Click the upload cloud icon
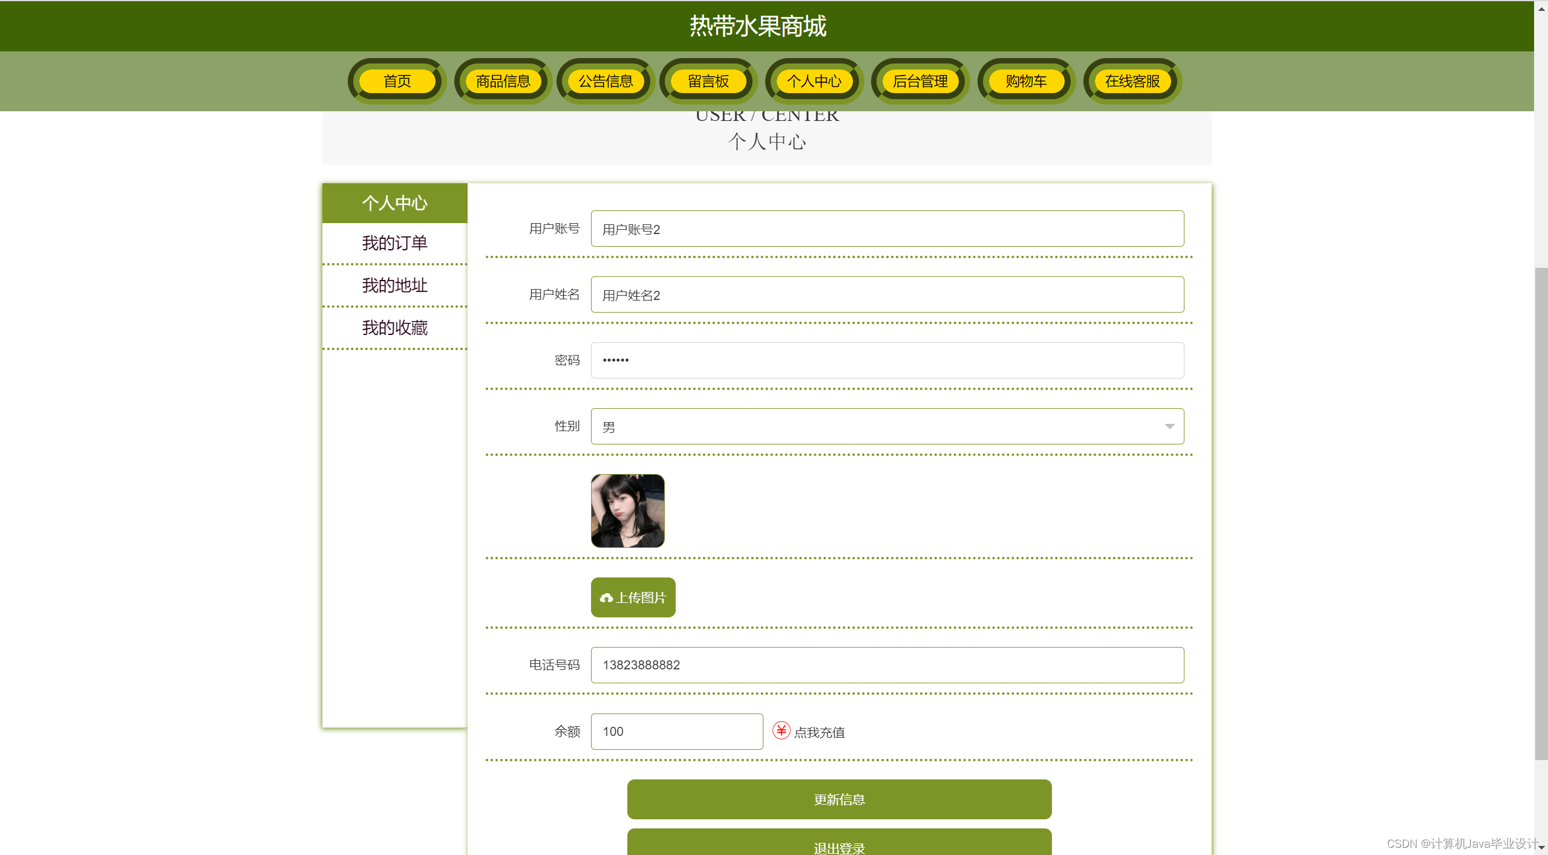The height and width of the screenshot is (855, 1548). pos(606,598)
